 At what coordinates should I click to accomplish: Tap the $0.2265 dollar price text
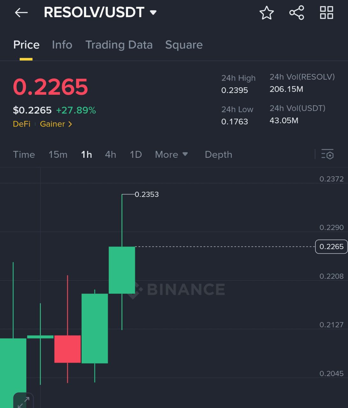point(32,110)
